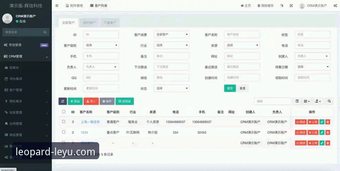Open the top-right settings gears icon
This screenshot has width=340, height=171.
coord(335,6)
